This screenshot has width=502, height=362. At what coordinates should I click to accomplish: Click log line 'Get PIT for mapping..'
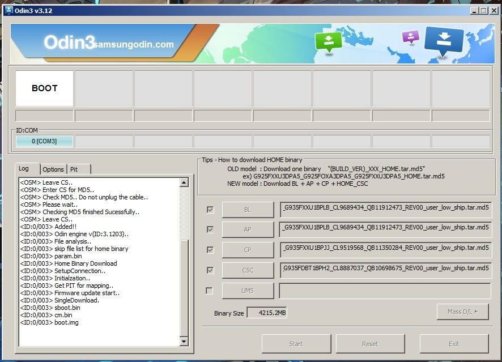(67, 286)
